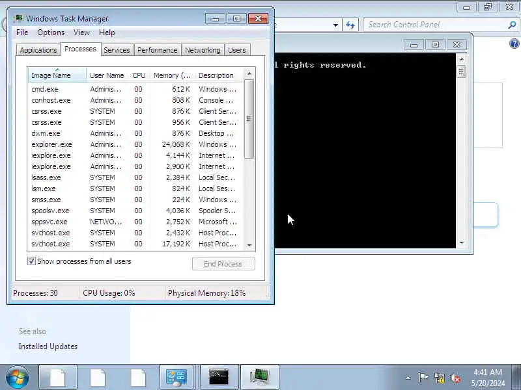Open the File menu in Task Manager
This screenshot has height=390, width=521.
pyautogui.click(x=22, y=32)
